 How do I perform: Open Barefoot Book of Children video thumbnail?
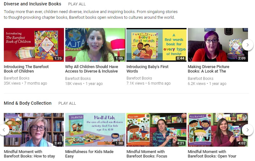pyautogui.click(x=34, y=45)
